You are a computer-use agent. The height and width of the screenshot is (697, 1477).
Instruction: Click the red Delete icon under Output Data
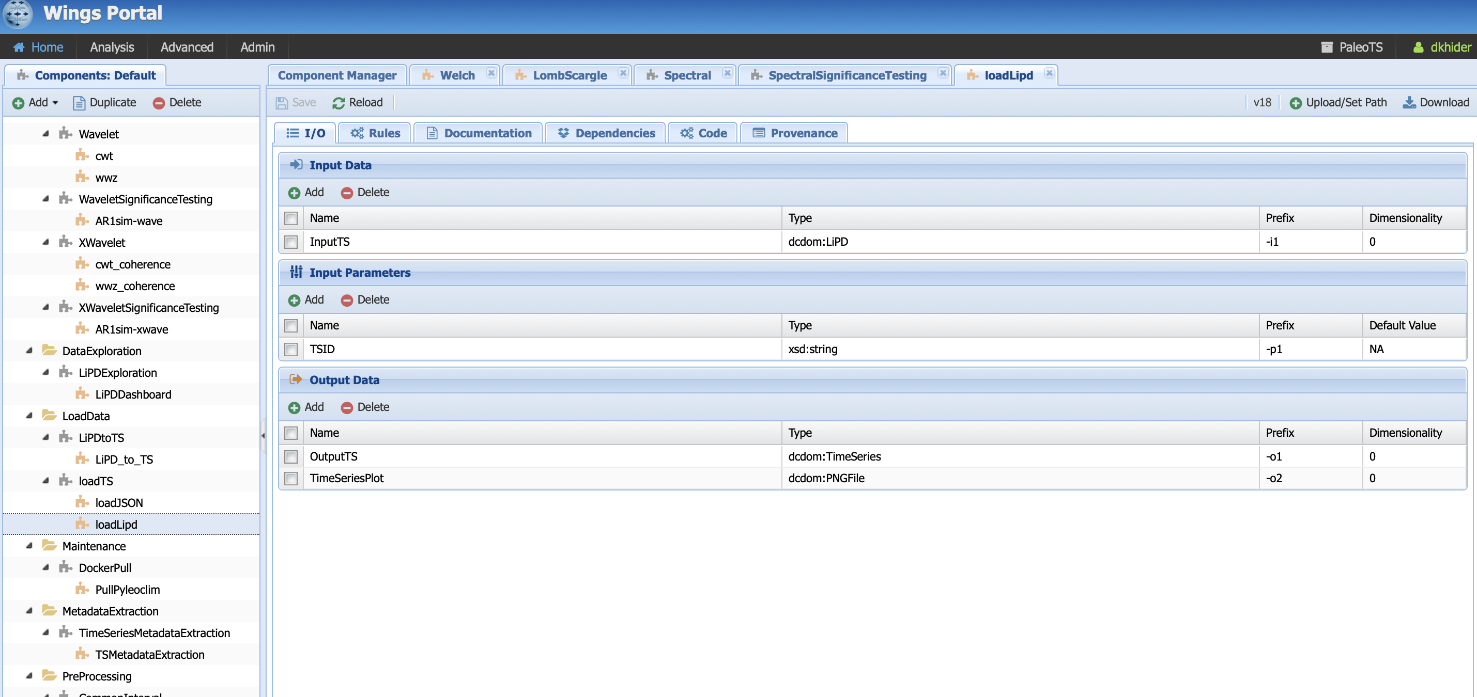pyautogui.click(x=347, y=407)
